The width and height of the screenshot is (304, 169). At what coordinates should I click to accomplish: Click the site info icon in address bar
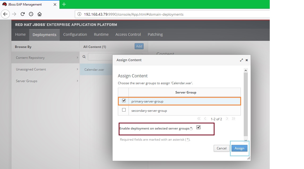79,14
